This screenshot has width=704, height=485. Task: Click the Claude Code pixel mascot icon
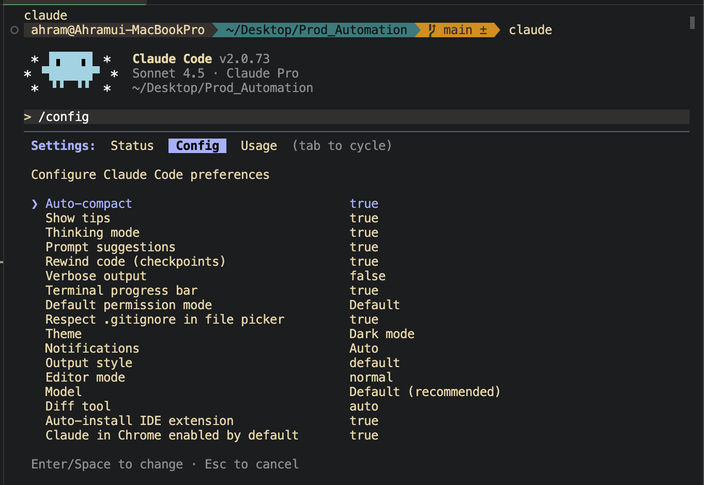point(70,70)
